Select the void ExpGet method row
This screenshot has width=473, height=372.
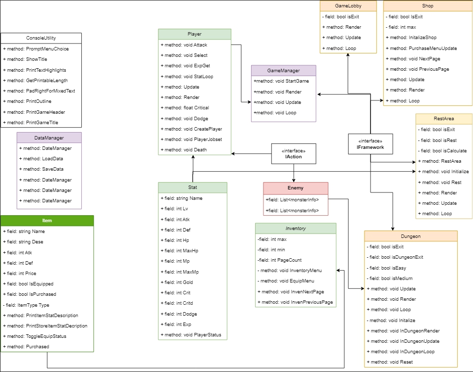coord(195,66)
